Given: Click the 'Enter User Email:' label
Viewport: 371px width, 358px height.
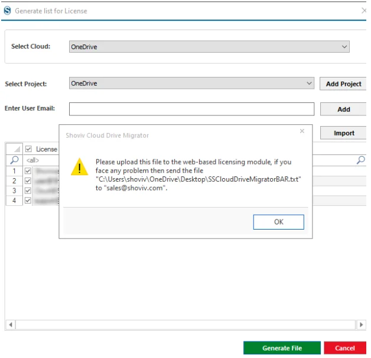Looking at the screenshot, I should coord(30,108).
